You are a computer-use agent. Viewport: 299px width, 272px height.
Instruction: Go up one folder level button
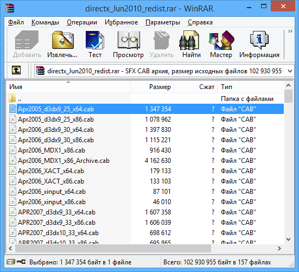16,70
